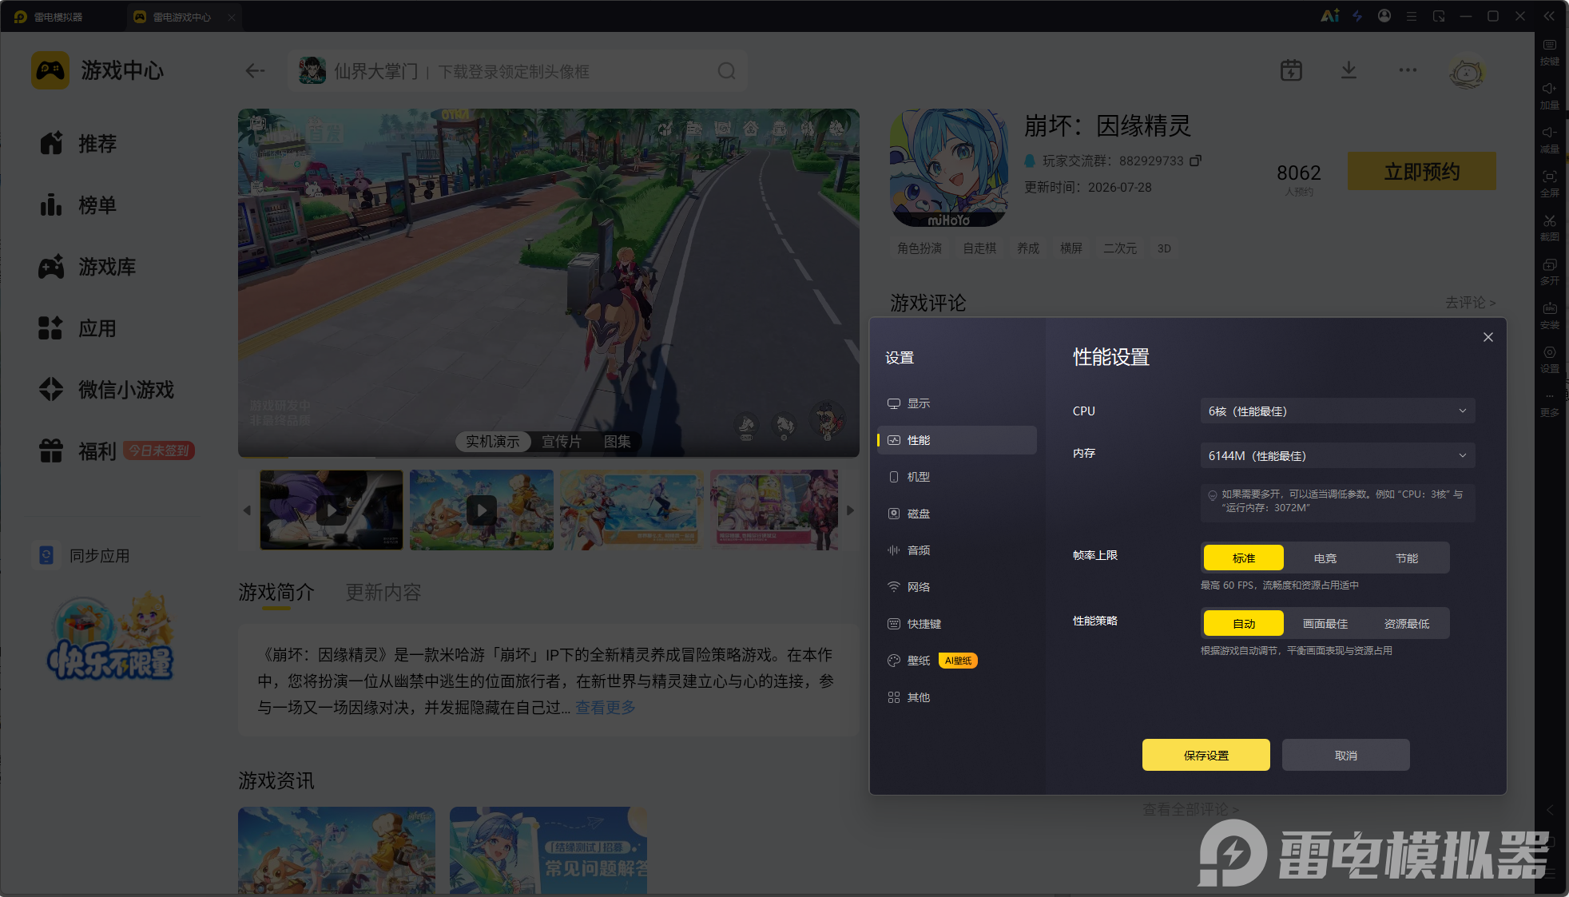The height and width of the screenshot is (897, 1569).
Task: Open 其他 settings category
Action: [957, 697]
